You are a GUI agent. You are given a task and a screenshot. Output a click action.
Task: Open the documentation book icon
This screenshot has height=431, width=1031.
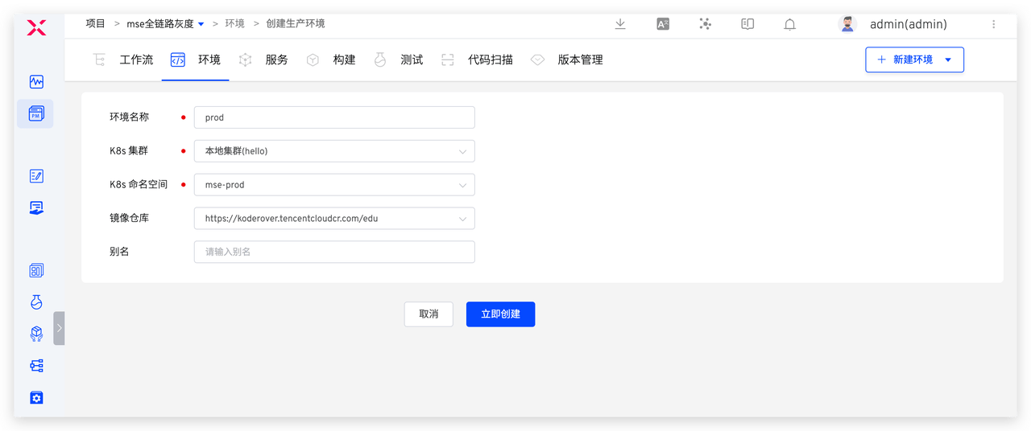[x=747, y=24]
